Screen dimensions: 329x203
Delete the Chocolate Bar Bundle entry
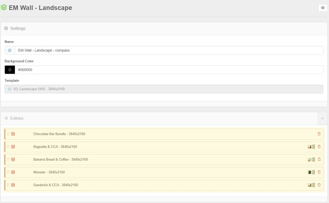[x=319, y=134]
